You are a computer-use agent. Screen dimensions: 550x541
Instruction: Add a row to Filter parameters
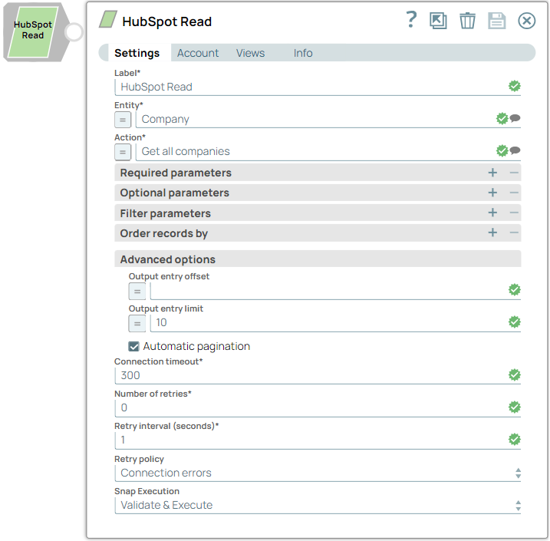(x=492, y=213)
